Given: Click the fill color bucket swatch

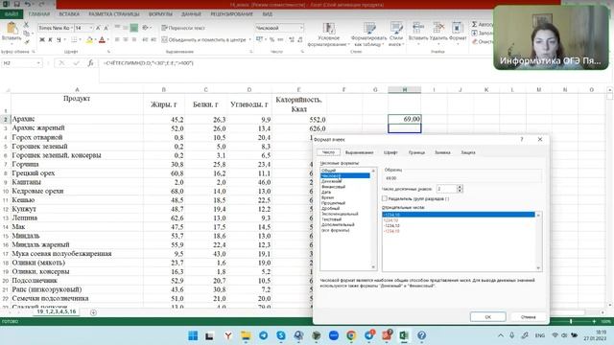Looking at the screenshot, I should pyautogui.click(x=89, y=39).
